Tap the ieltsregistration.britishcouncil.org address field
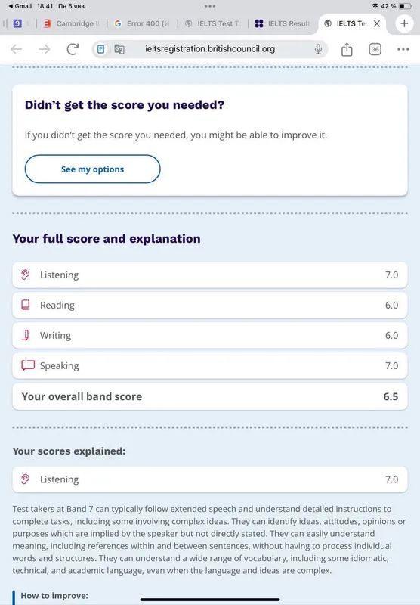This screenshot has height=605, width=420. pos(210,49)
